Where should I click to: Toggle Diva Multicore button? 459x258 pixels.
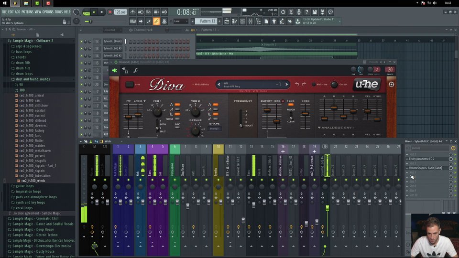[314, 85]
